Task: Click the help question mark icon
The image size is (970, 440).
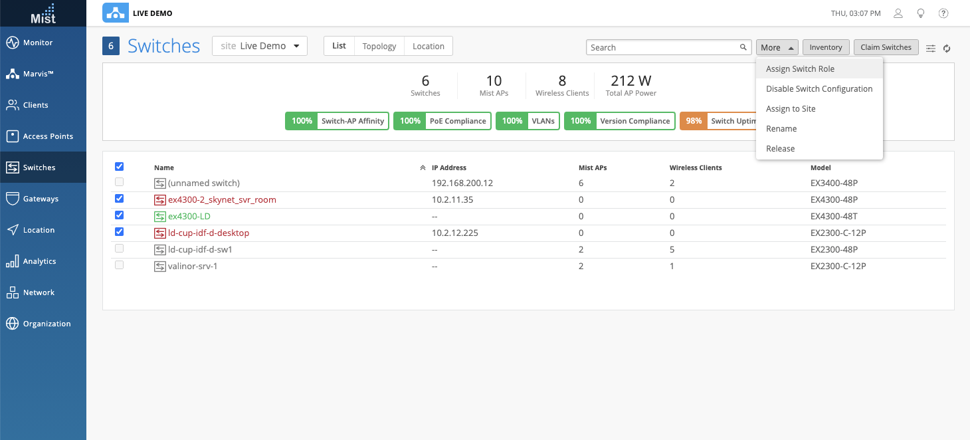Action: click(x=943, y=13)
